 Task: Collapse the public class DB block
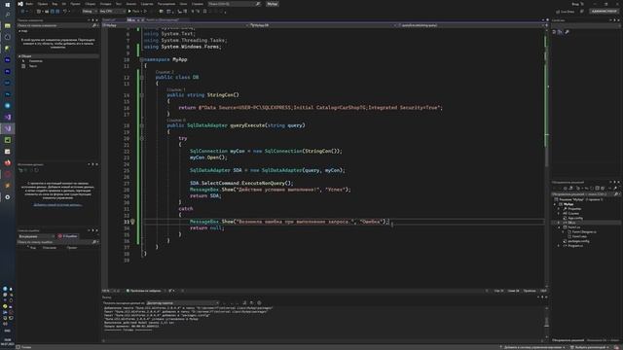point(142,78)
